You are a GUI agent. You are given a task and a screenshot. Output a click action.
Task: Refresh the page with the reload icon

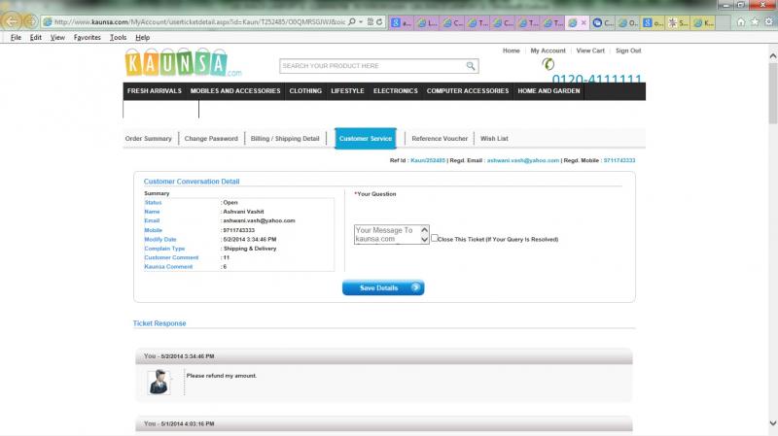(379, 21)
